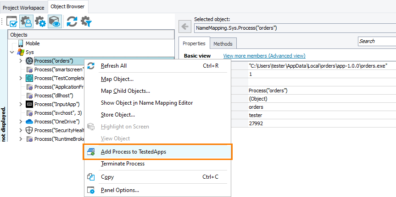Expand the Process("orders") tree node
The image size is (396, 197).
(x=21, y=61)
